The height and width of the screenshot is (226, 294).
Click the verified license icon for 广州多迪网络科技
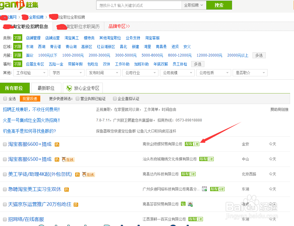pos(204,189)
